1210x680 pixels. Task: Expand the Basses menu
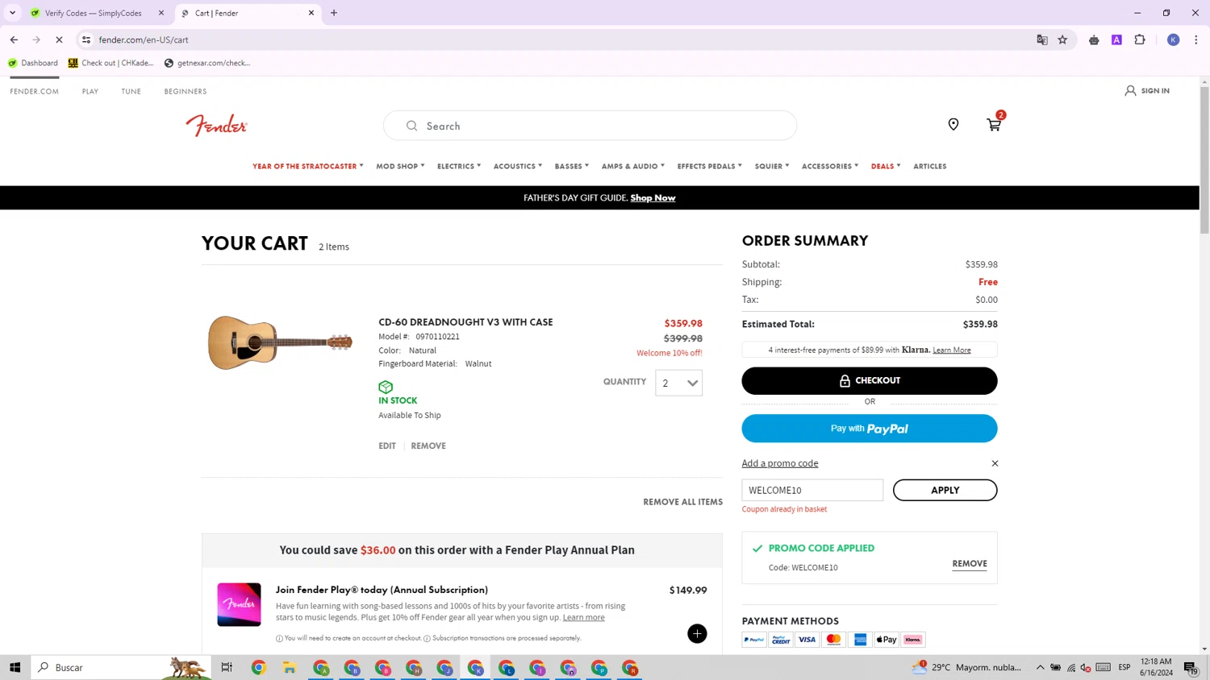coord(572,166)
